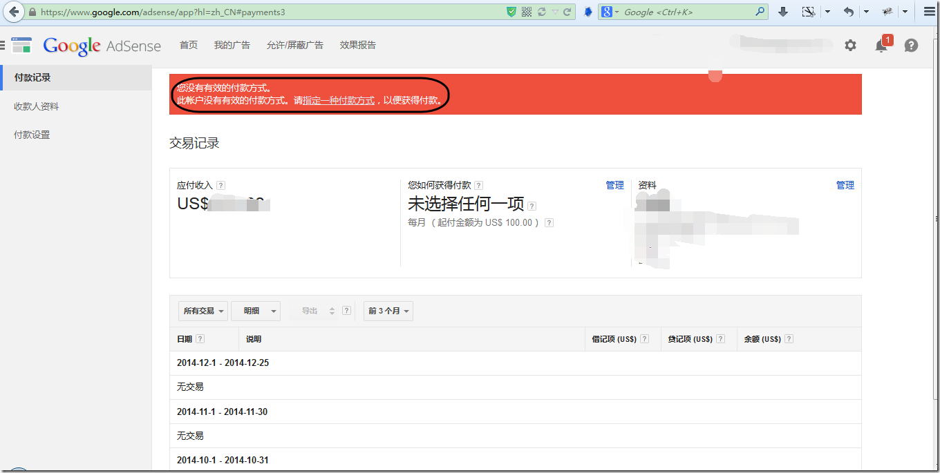Open notifications bell with 1 badge
The width and height of the screenshot is (940, 473).
point(882,45)
